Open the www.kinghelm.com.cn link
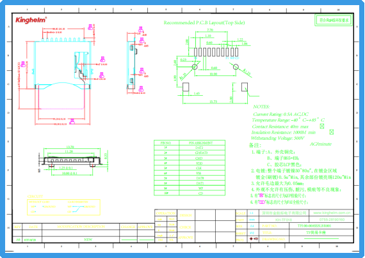This screenshot has height=258, width=365. coord(332,213)
